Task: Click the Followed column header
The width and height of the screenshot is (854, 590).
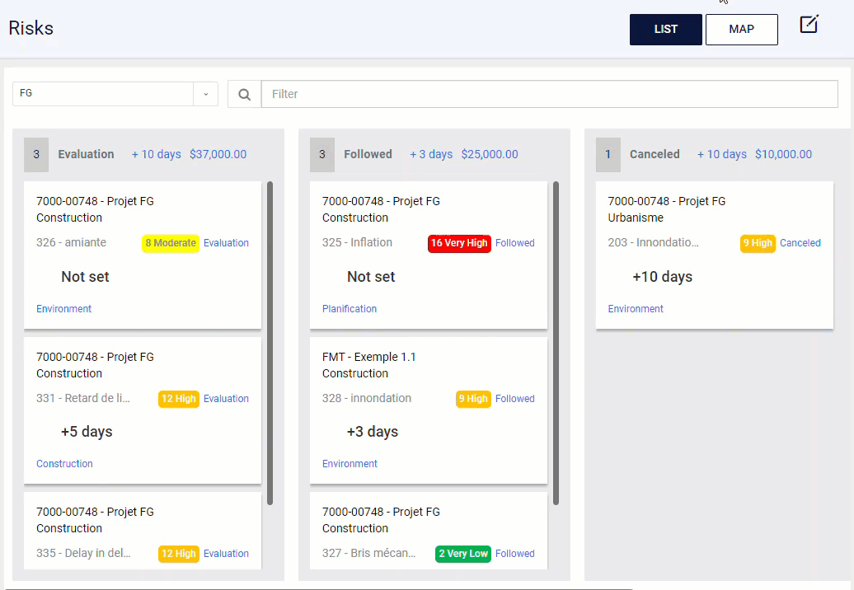Action: point(368,154)
